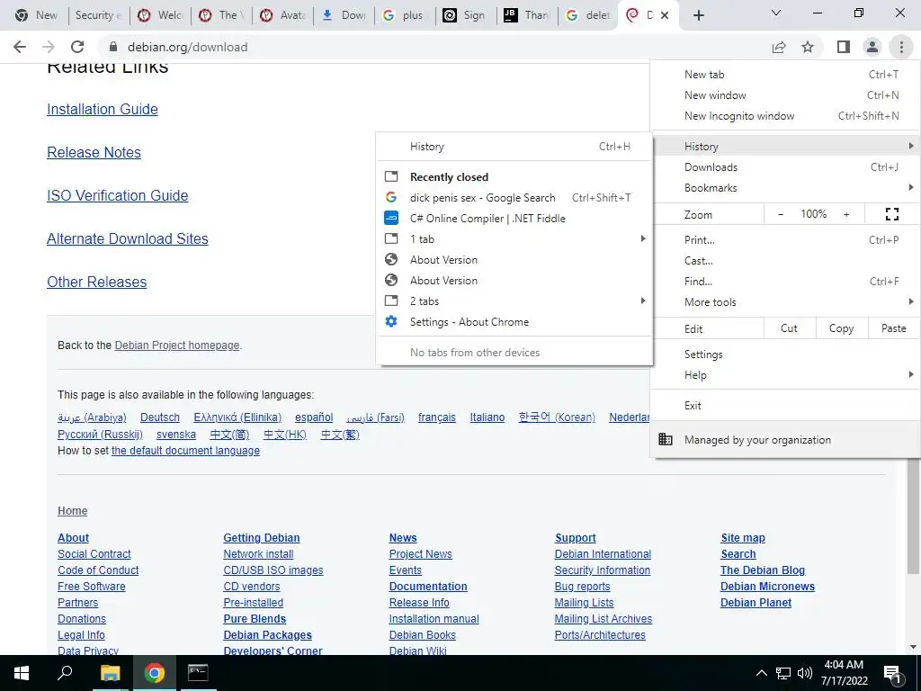Click Chrome icon on taskbar
Viewport: 921px width, 691px height.
(x=155, y=673)
